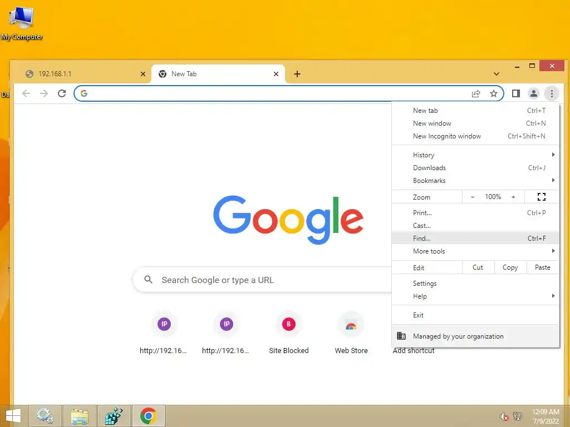Open the Site Blocked shortcut tile
The height and width of the screenshot is (427, 570).
[x=289, y=324]
